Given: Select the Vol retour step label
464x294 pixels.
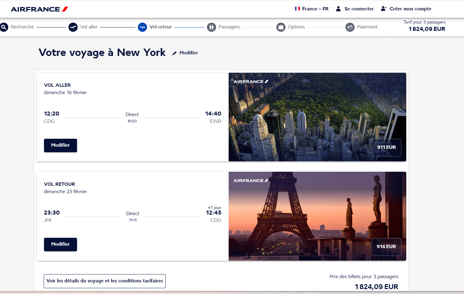Looking at the screenshot, I should pyautogui.click(x=161, y=27).
